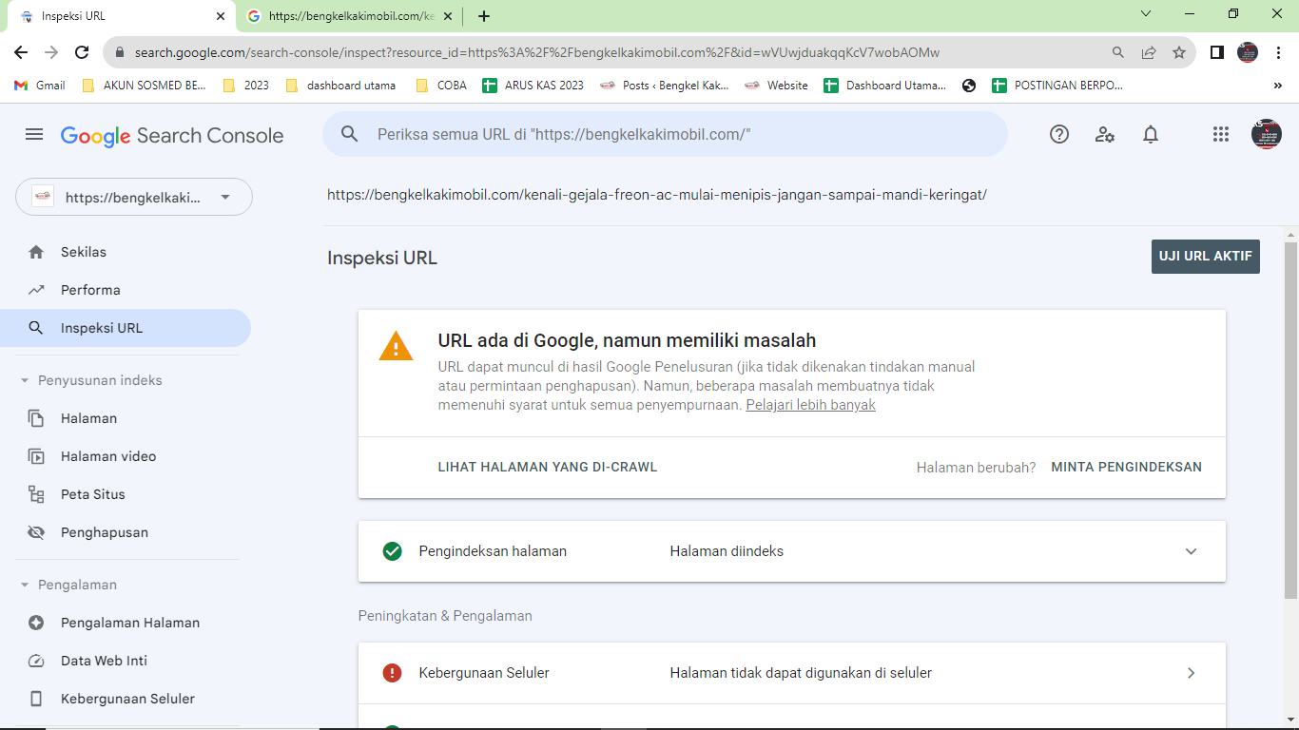Open the Chrome profile avatar
Screen dimensions: 1299x730
(x=1248, y=52)
